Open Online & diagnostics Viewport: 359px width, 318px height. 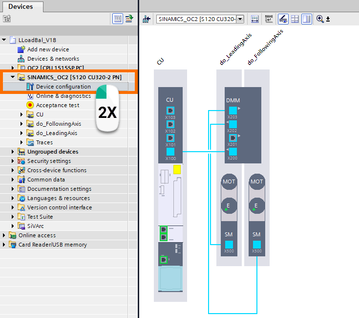pos(63,96)
